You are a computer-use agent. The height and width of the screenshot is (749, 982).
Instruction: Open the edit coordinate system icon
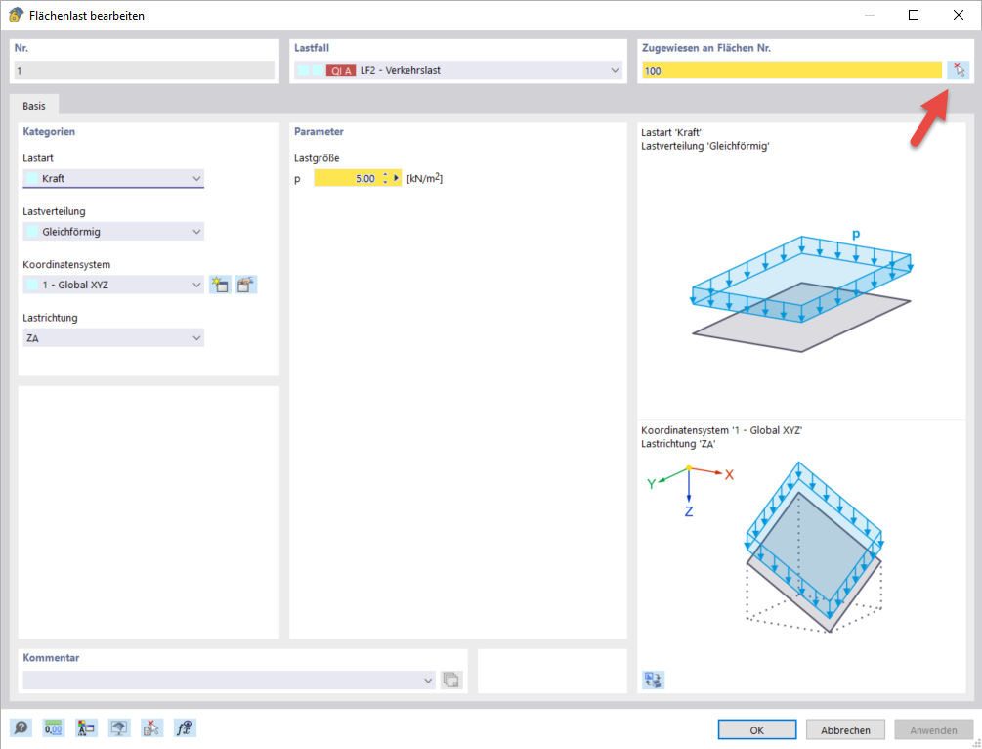pos(245,284)
